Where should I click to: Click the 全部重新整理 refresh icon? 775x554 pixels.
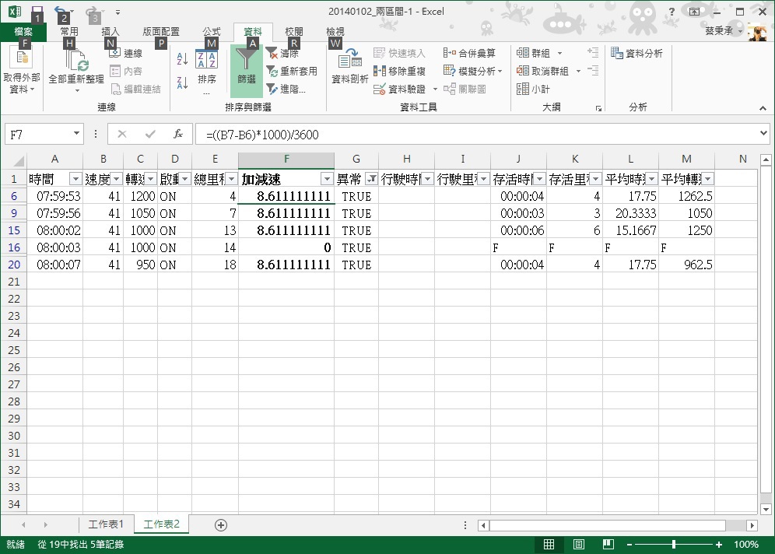(x=75, y=61)
